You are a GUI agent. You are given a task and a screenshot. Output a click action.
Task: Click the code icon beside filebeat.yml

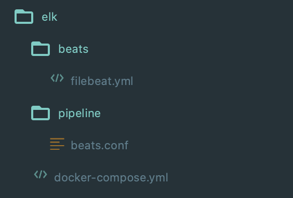(x=57, y=78)
